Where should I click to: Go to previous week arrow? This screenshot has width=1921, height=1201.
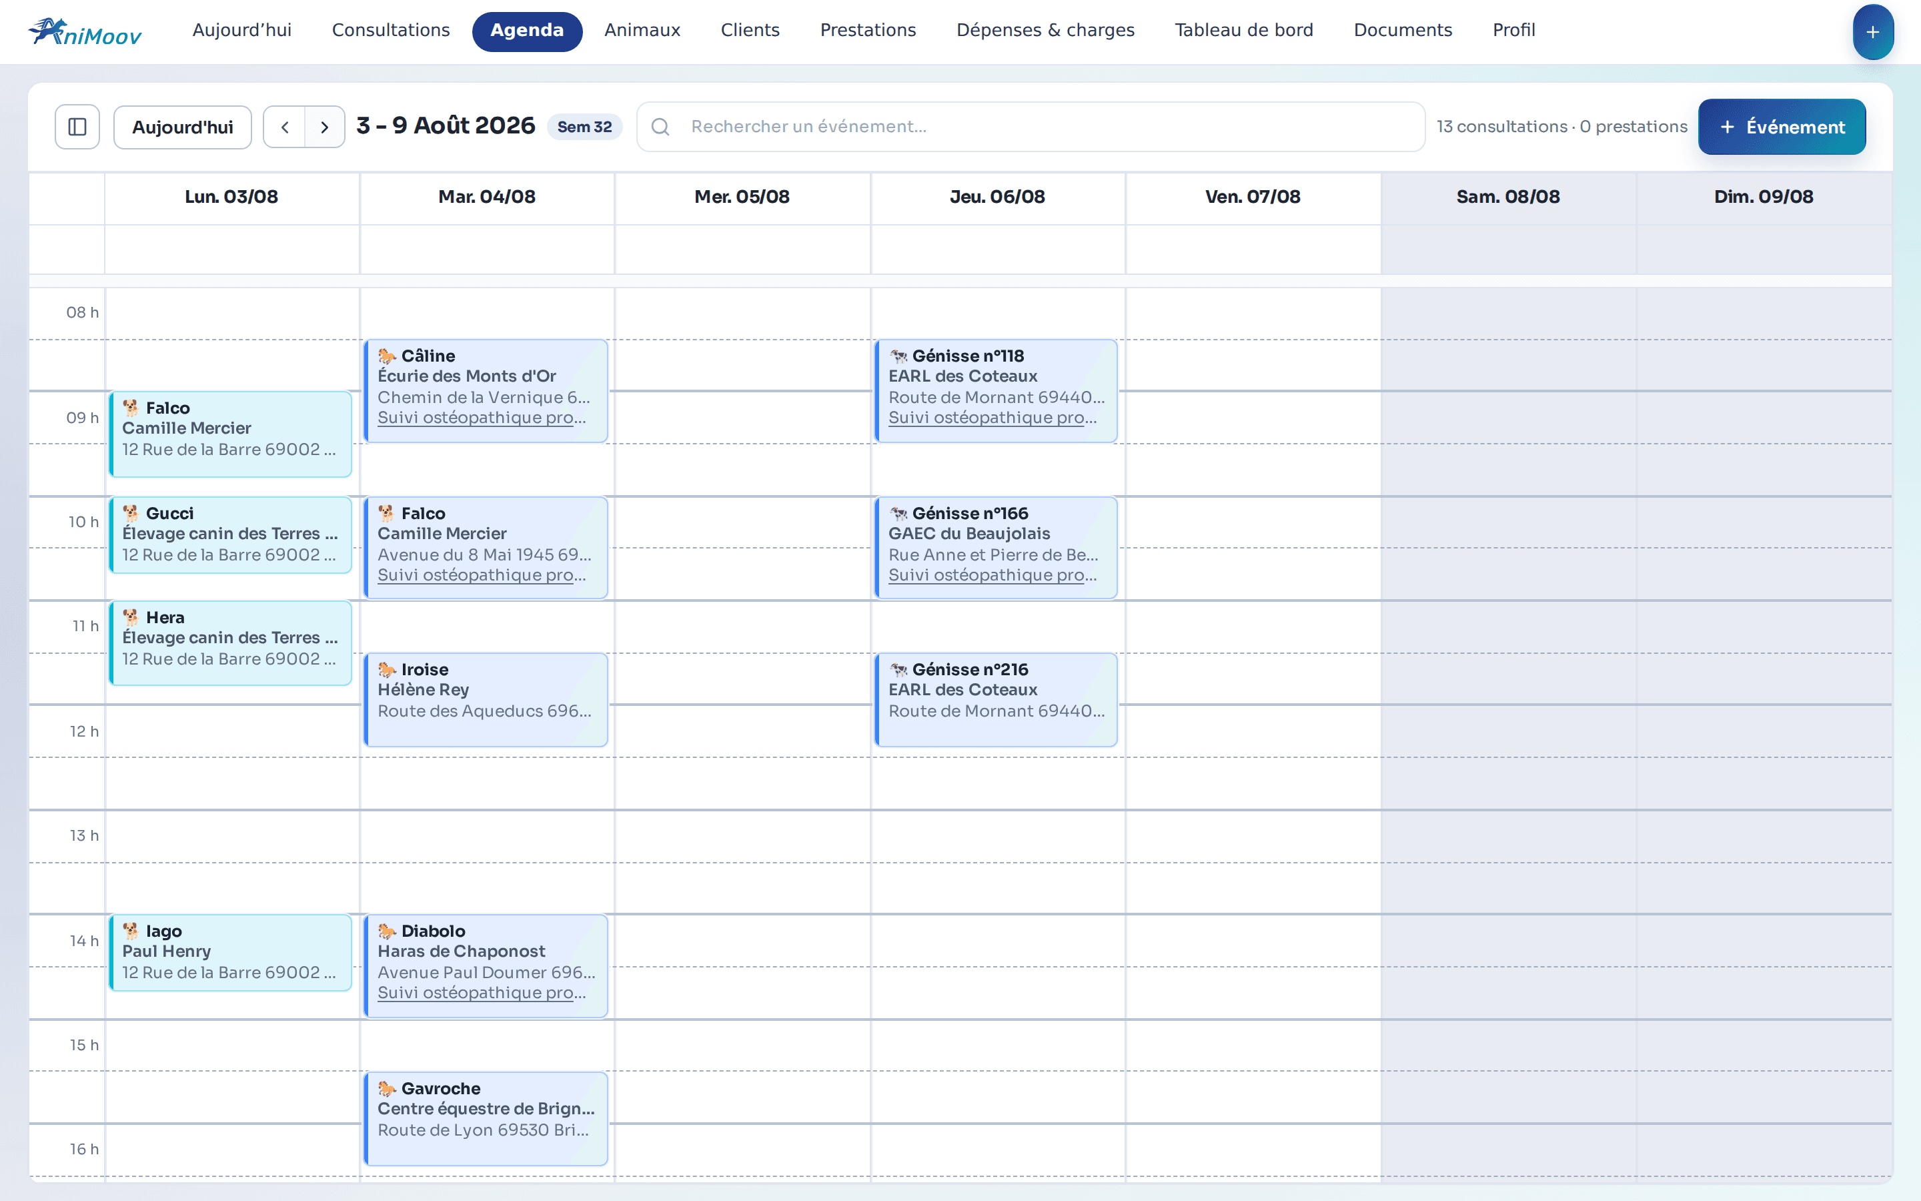[284, 126]
